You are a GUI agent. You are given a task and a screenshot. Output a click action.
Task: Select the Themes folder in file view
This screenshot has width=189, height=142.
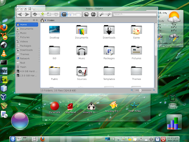[136, 71]
